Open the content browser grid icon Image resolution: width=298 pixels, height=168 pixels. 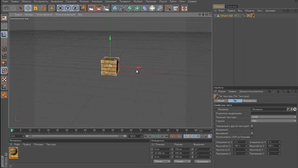click(x=176, y=8)
